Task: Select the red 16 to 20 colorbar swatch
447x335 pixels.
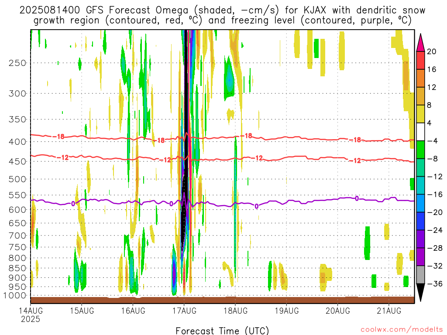Action: tap(420, 60)
